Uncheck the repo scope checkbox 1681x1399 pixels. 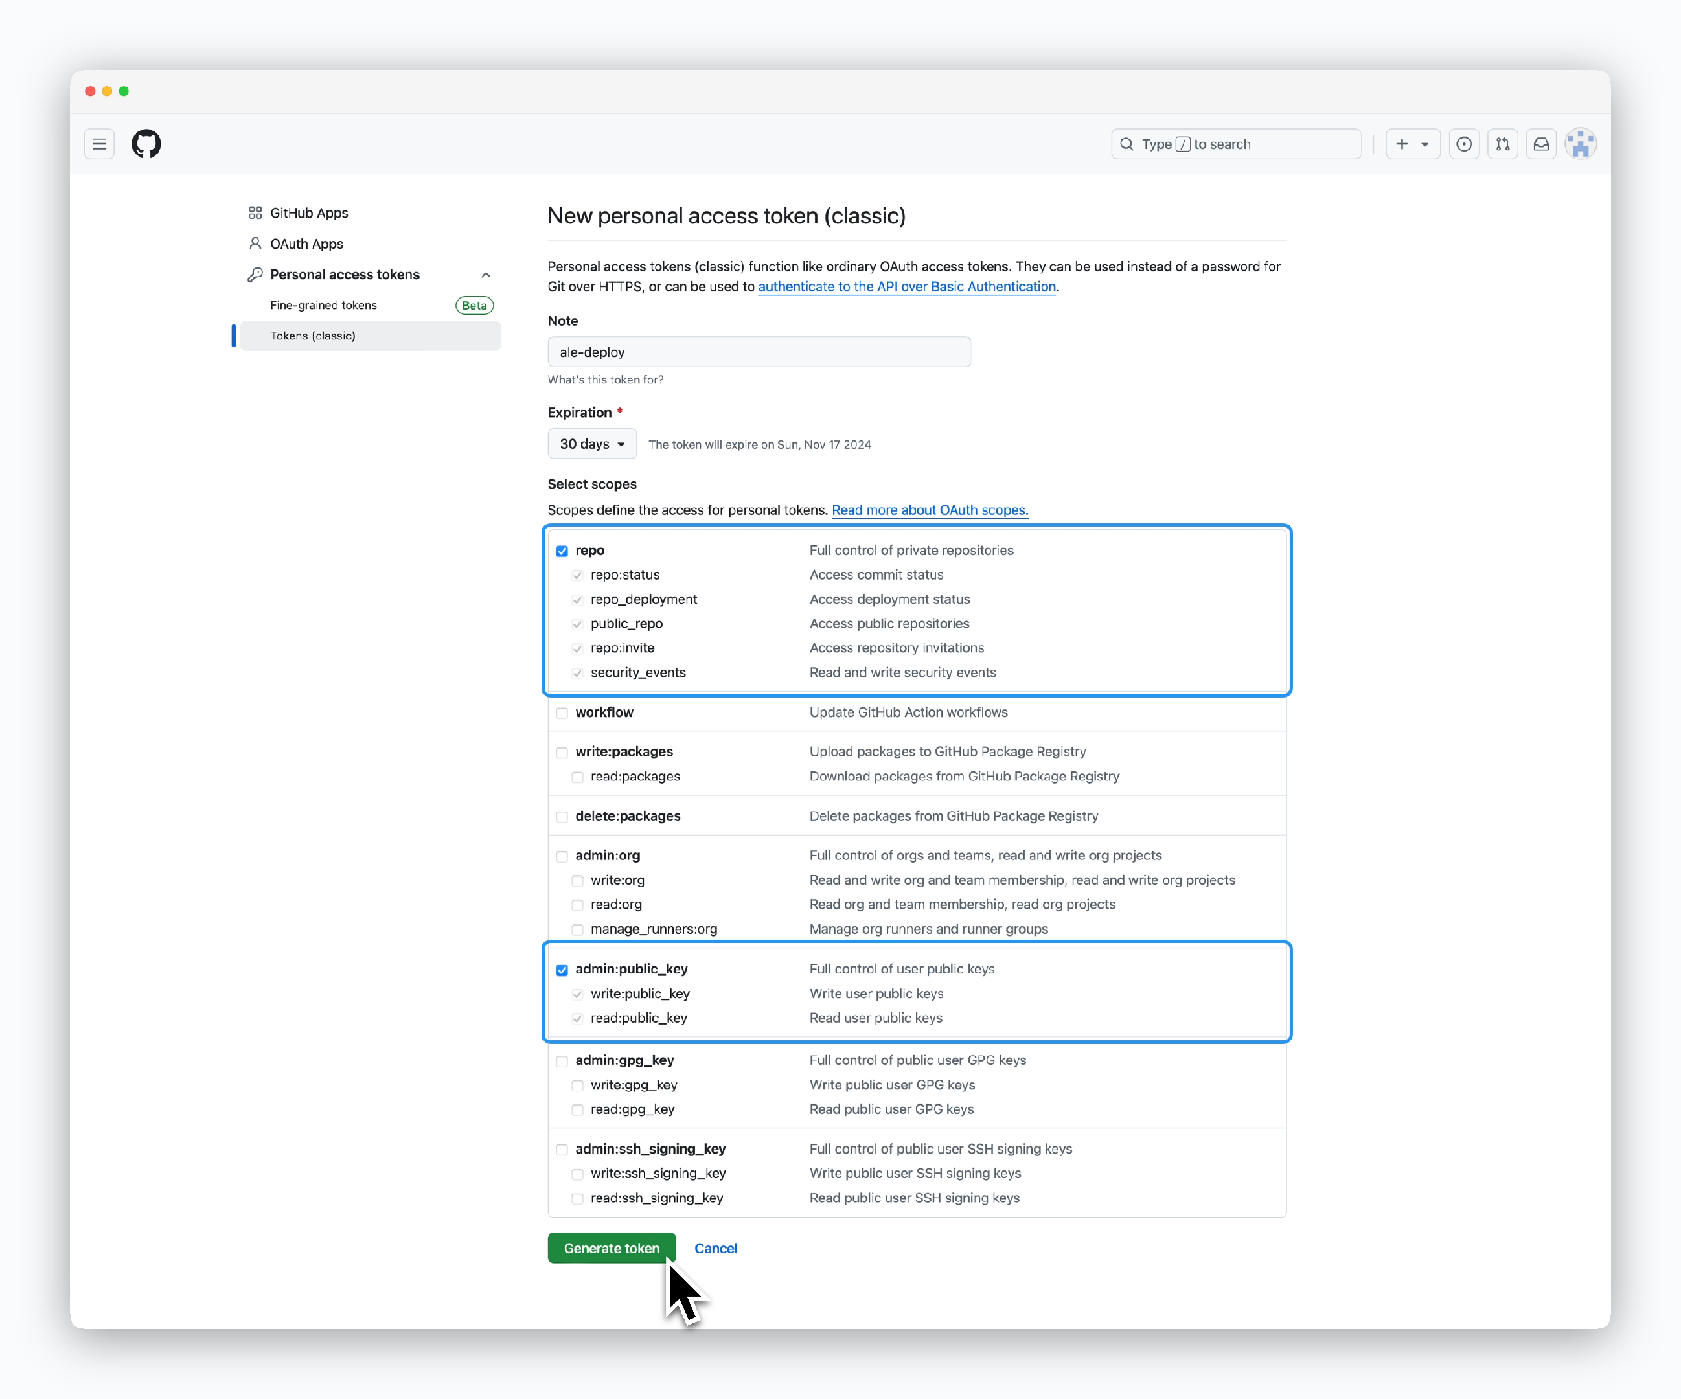[x=562, y=551]
